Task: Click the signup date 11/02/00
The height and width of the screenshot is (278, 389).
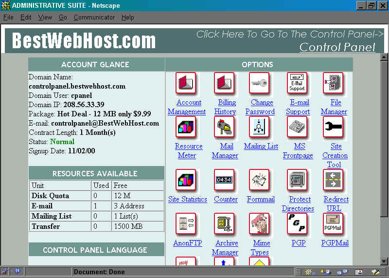Action: [81, 151]
